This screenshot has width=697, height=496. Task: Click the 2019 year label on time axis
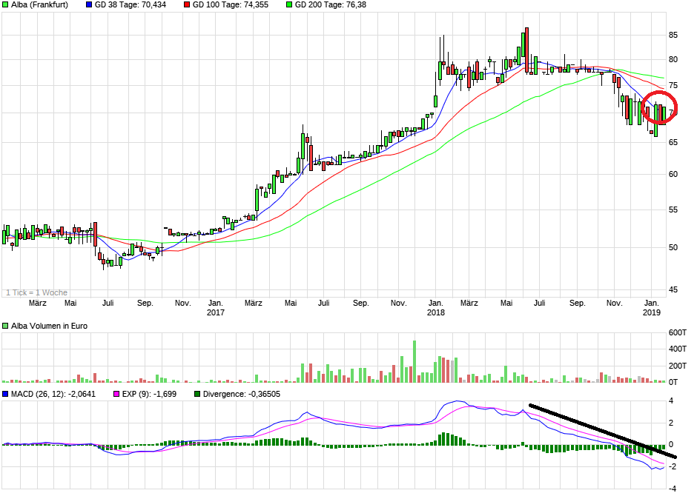(x=652, y=312)
